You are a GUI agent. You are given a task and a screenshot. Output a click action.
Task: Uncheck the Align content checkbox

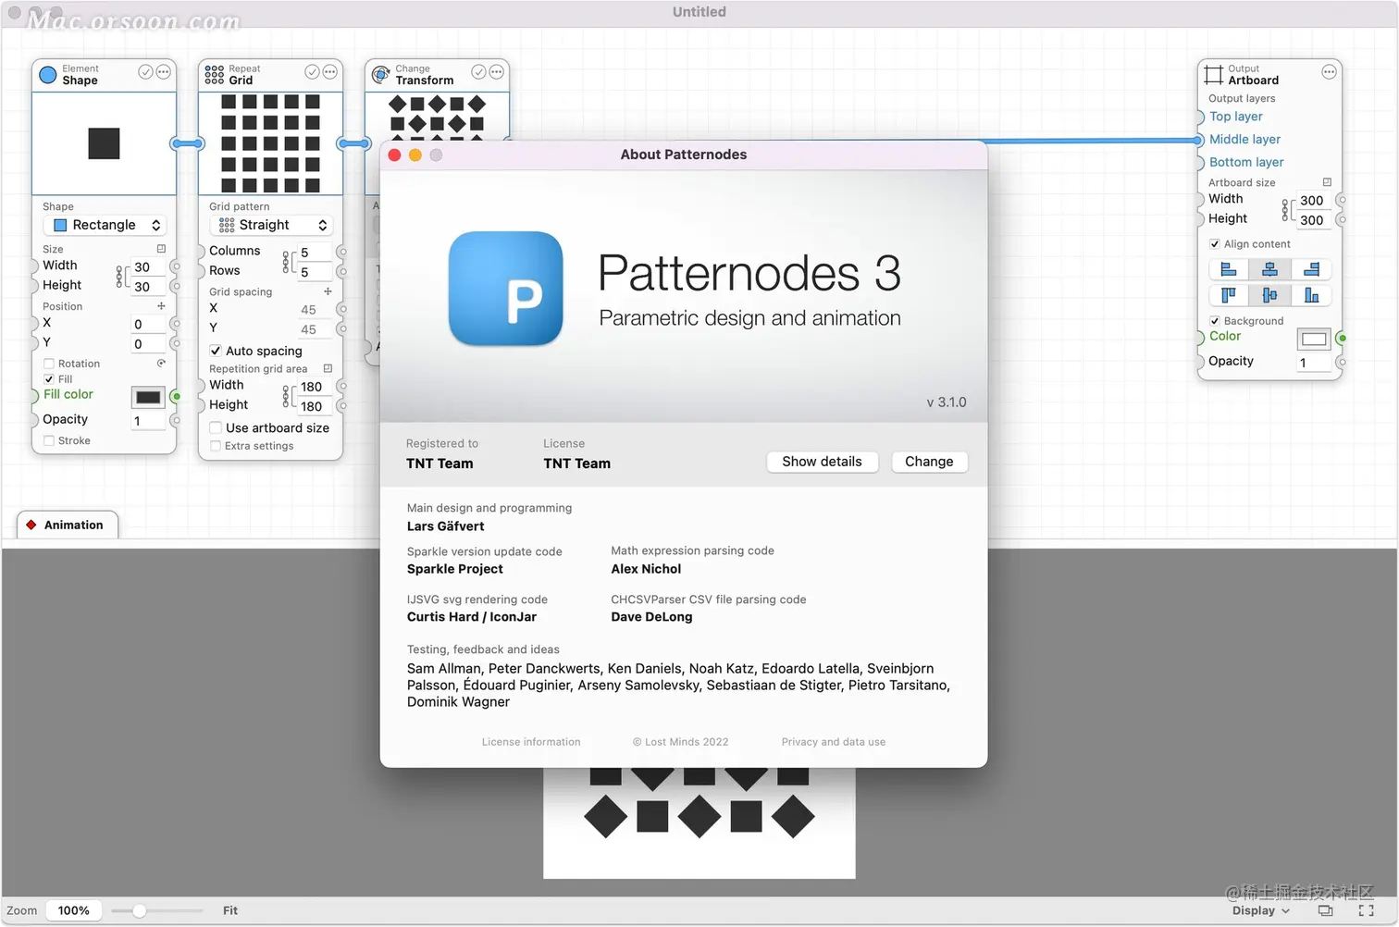(1215, 244)
